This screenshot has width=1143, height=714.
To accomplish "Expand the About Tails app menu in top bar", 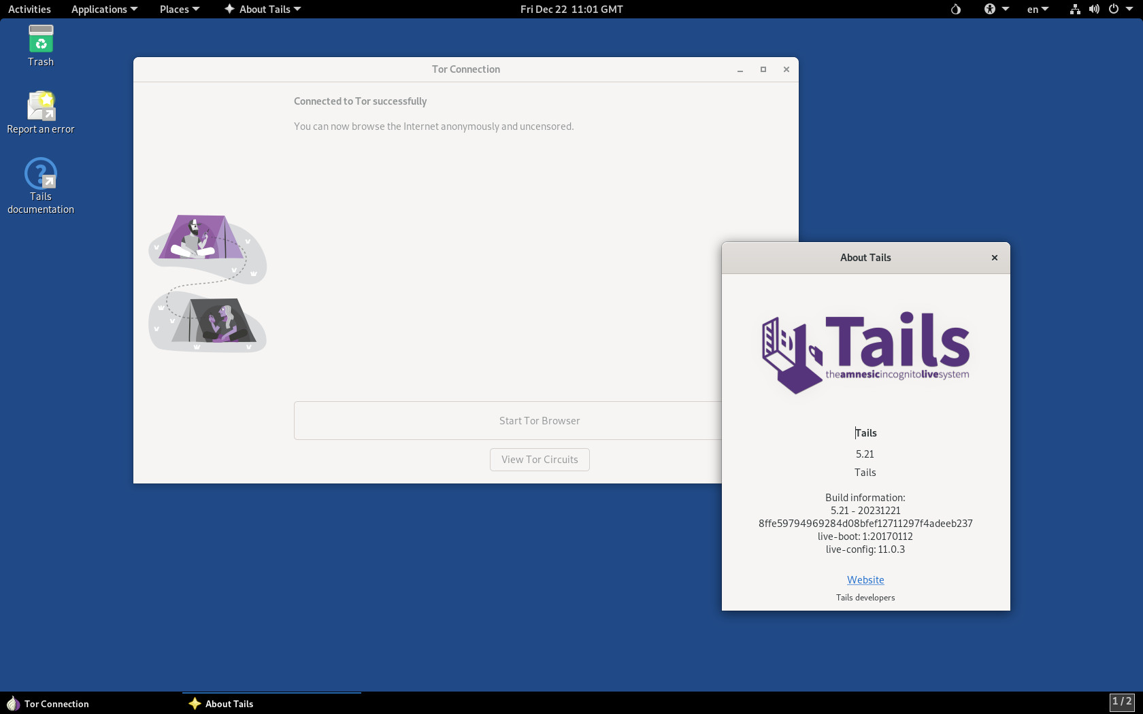I will [x=263, y=9].
